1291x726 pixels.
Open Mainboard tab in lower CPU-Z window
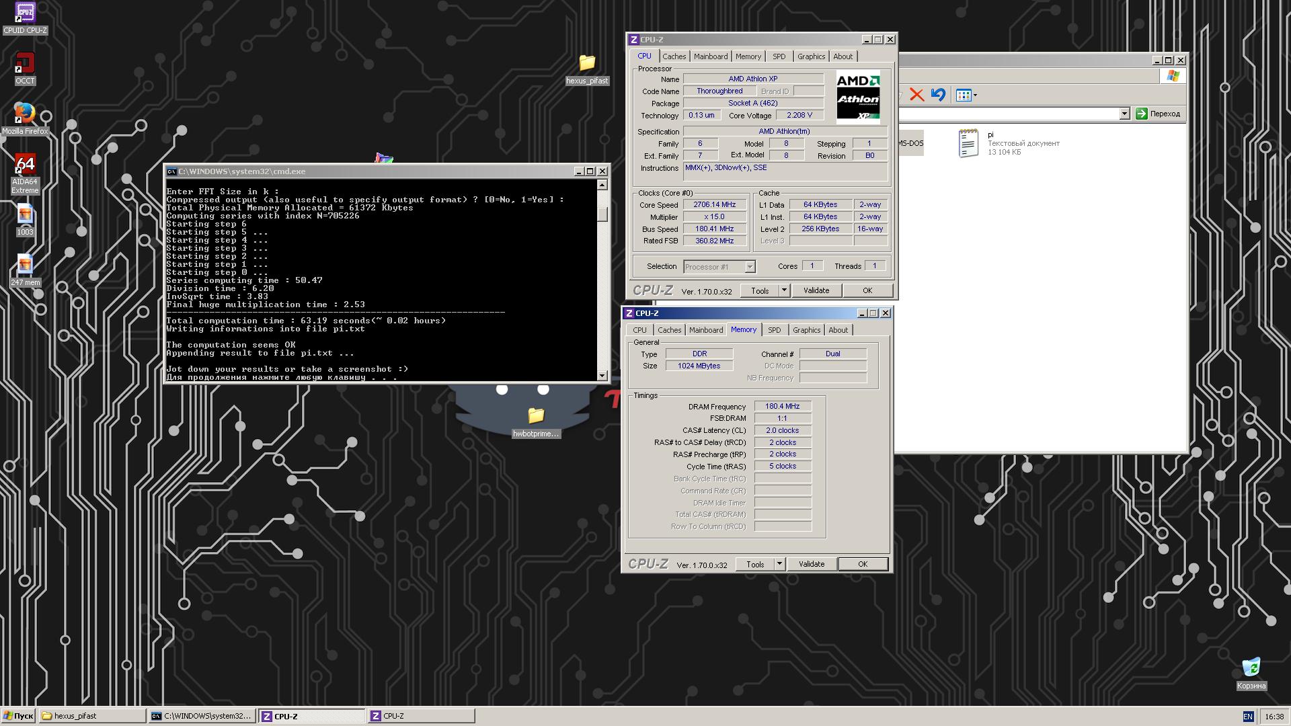click(705, 330)
